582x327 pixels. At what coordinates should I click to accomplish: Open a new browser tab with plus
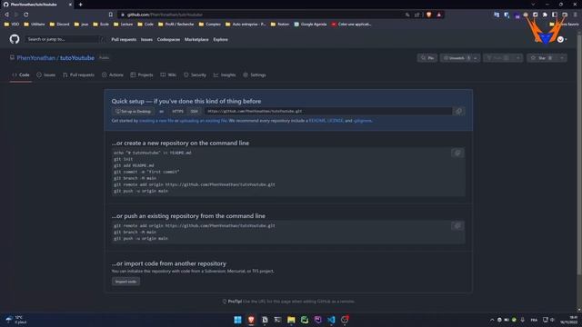click(x=81, y=5)
